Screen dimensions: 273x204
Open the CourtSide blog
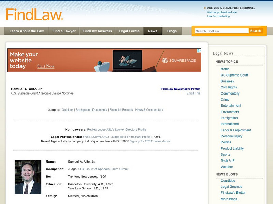228,180
